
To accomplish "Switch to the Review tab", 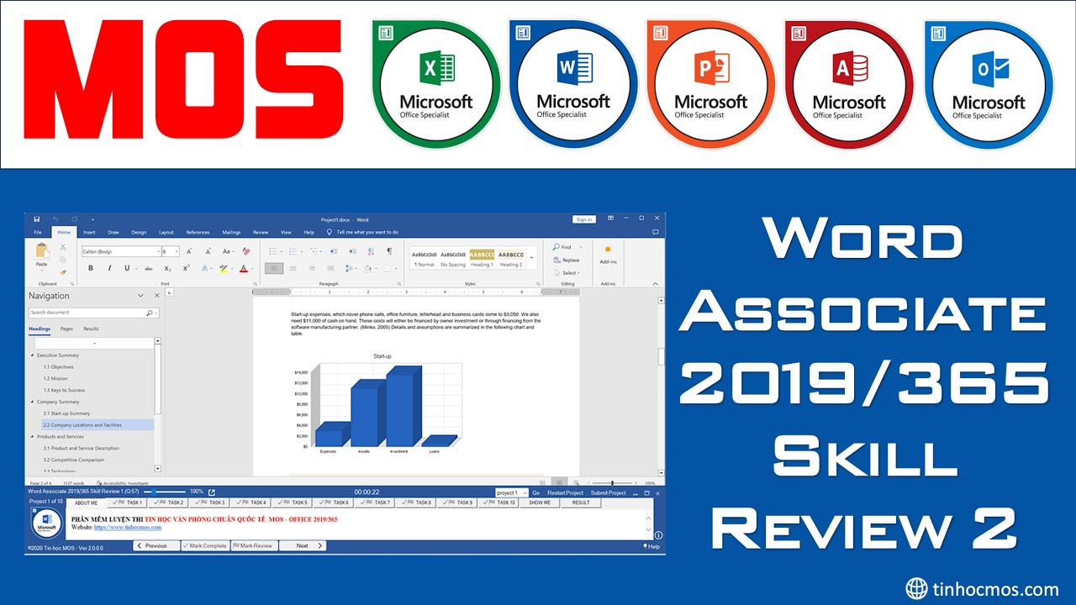I will [x=261, y=232].
